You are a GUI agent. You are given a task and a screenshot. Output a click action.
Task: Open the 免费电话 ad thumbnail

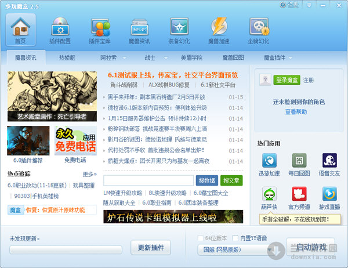click(x=75, y=140)
